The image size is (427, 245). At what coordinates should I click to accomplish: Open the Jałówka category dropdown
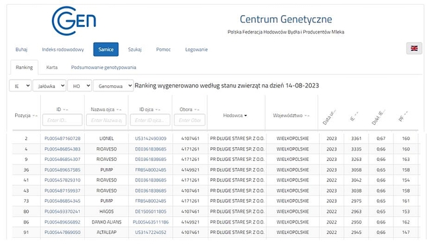49,85
